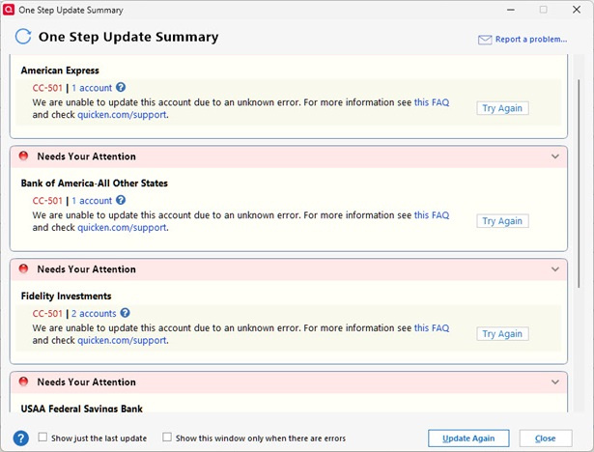This screenshot has height=452, width=594.
Task: Select the Bank of America-All Other States heading
Action: pos(95,184)
